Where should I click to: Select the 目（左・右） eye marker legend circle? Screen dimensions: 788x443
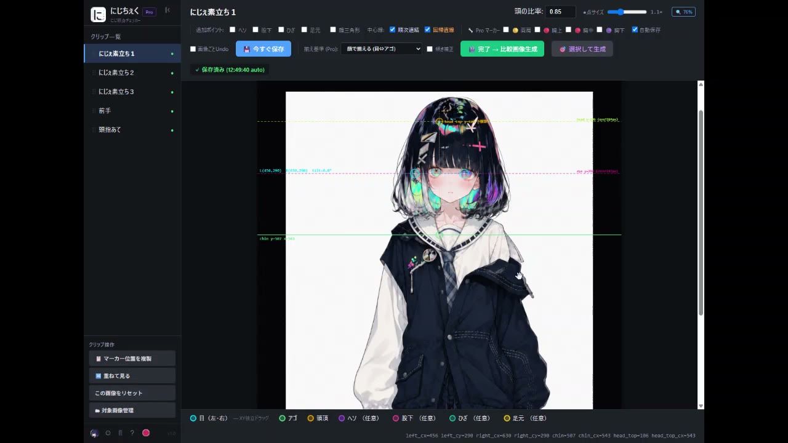tap(193, 418)
